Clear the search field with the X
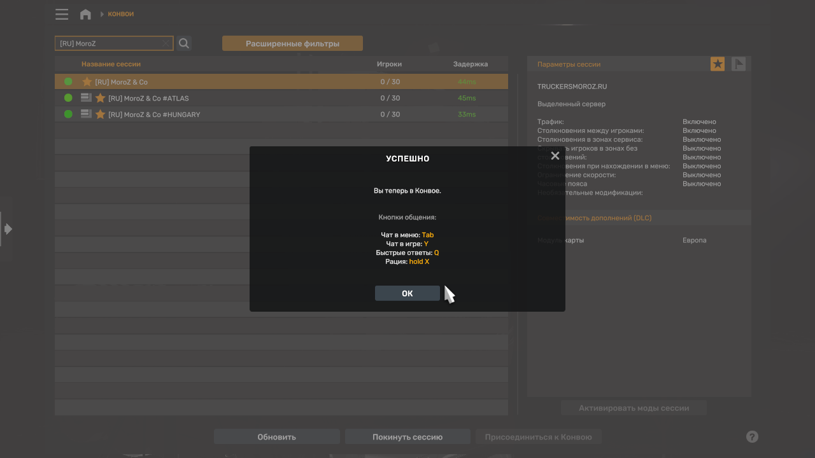815x458 pixels. coord(166,44)
